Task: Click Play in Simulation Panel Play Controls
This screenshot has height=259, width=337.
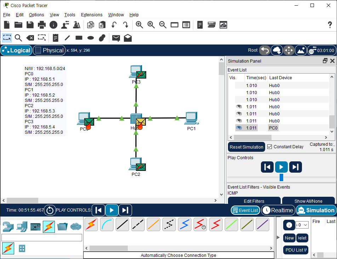Action: [x=281, y=167]
